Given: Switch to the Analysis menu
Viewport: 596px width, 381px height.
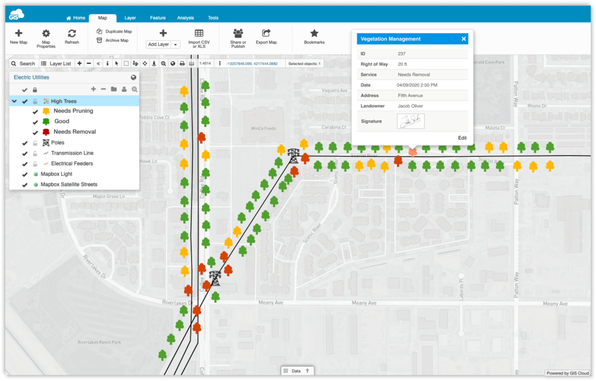Looking at the screenshot, I should pos(185,17).
